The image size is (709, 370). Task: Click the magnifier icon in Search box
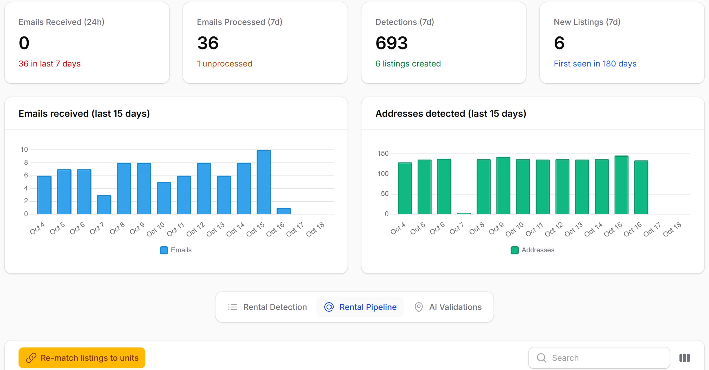point(542,358)
